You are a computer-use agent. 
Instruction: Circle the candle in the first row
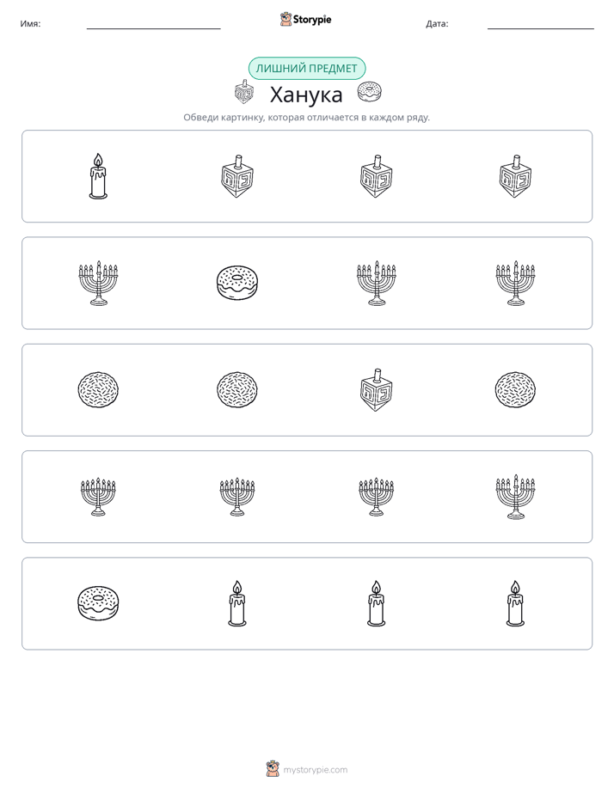point(98,175)
